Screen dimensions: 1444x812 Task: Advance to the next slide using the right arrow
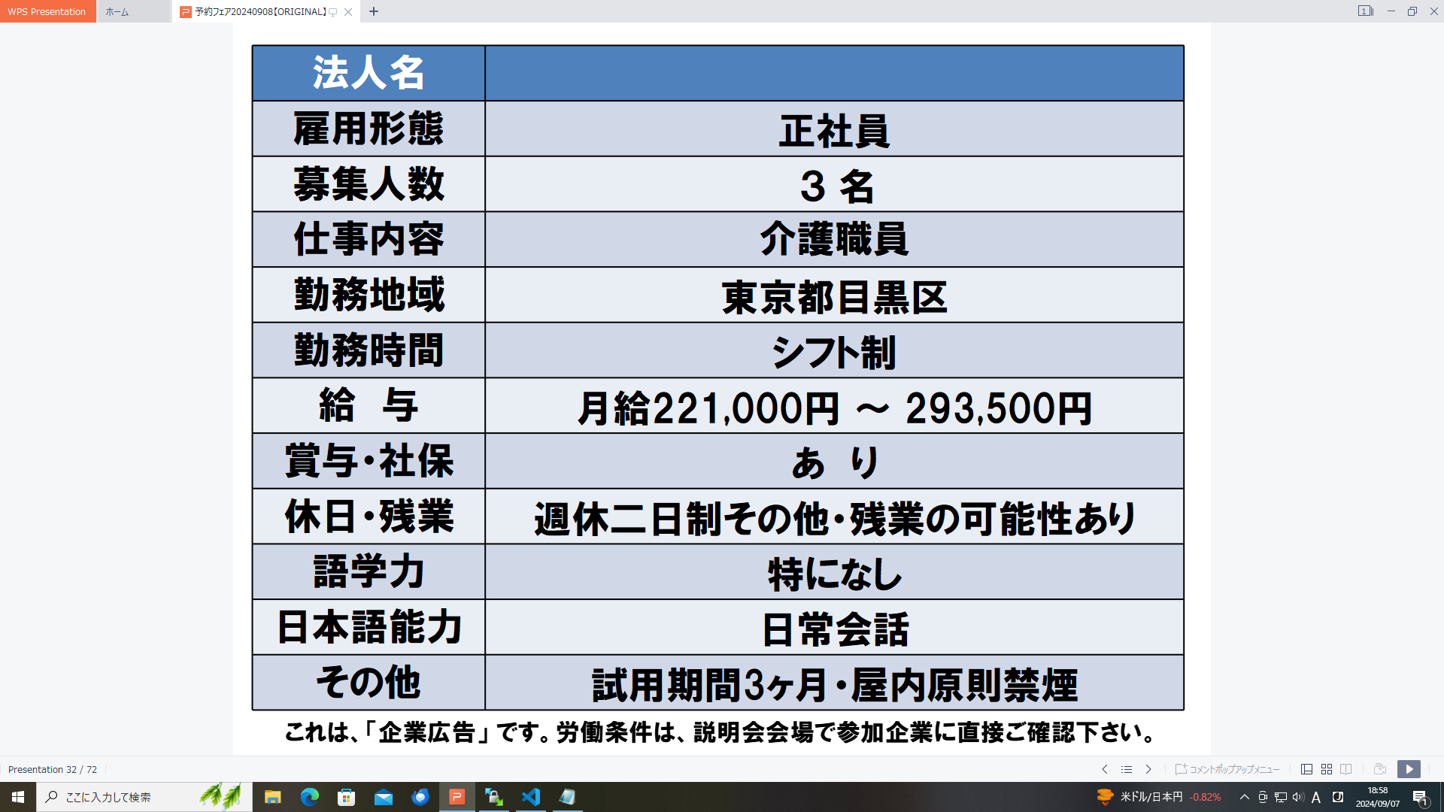1148,769
